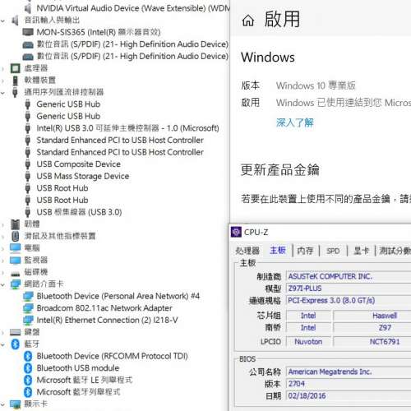Click the 韌體 firmware category icon
This screenshot has width=411, height=411.
click(15, 224)
